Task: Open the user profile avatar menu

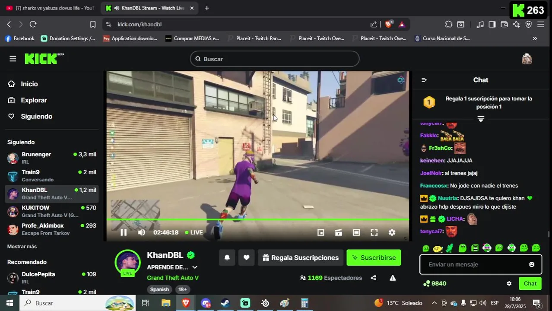Action: click(527, 59)
